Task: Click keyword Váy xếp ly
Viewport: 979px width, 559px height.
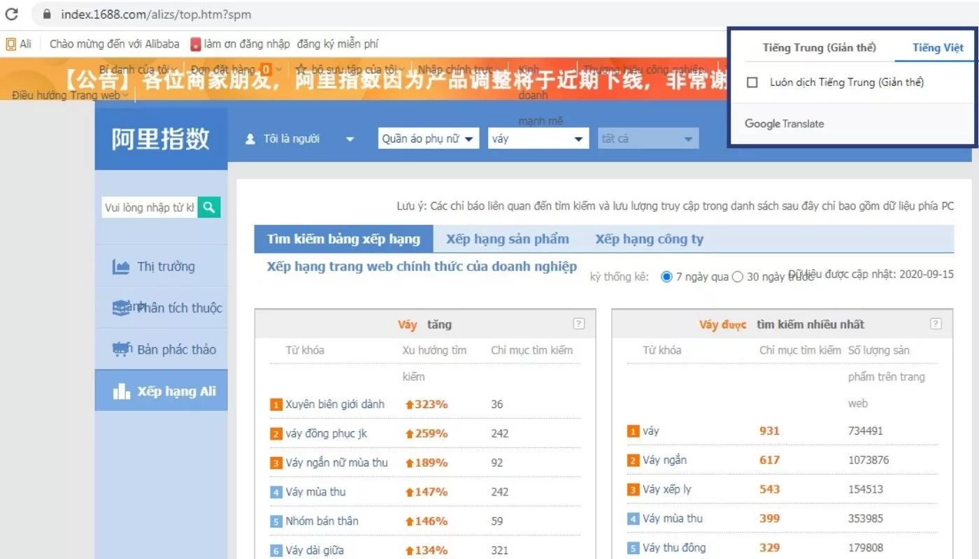Action: point(666,489)
